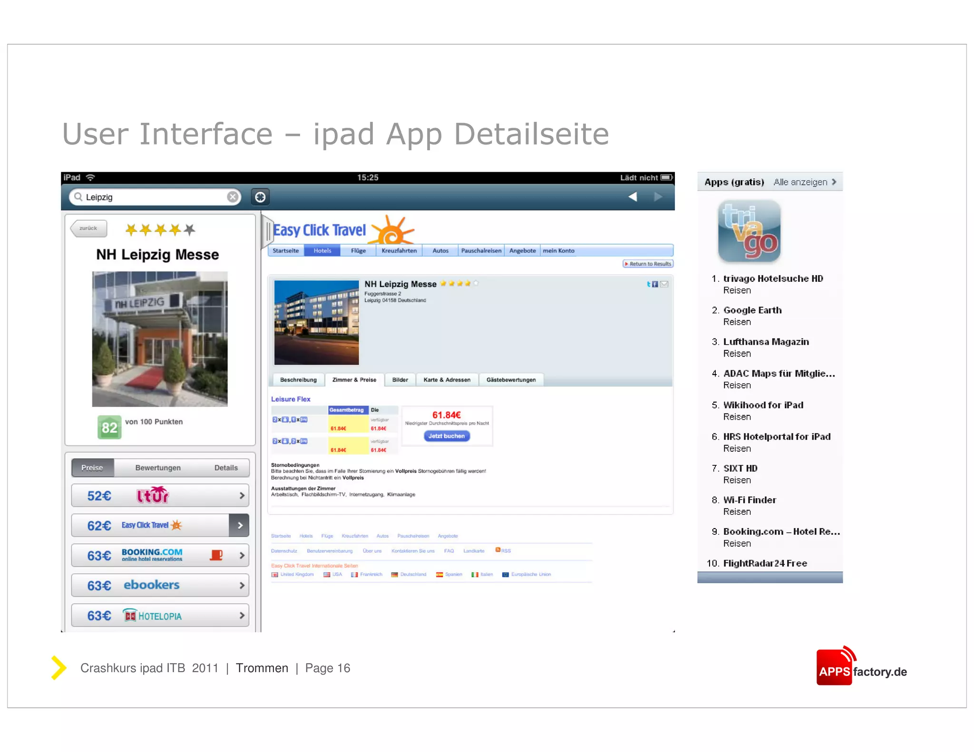Open the Pauschalreisen menu item

click(481, 251)
